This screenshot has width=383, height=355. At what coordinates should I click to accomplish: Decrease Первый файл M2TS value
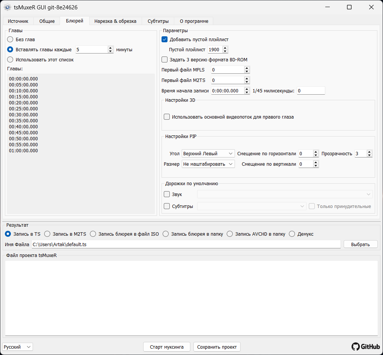click(247, 82)
